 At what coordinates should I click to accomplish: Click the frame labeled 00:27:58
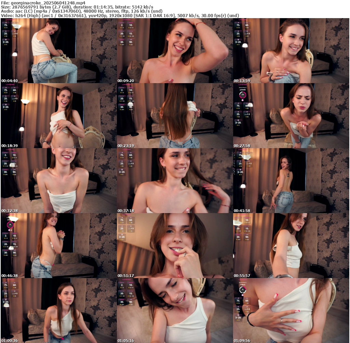pyautogui.click(x=291, y=116)
